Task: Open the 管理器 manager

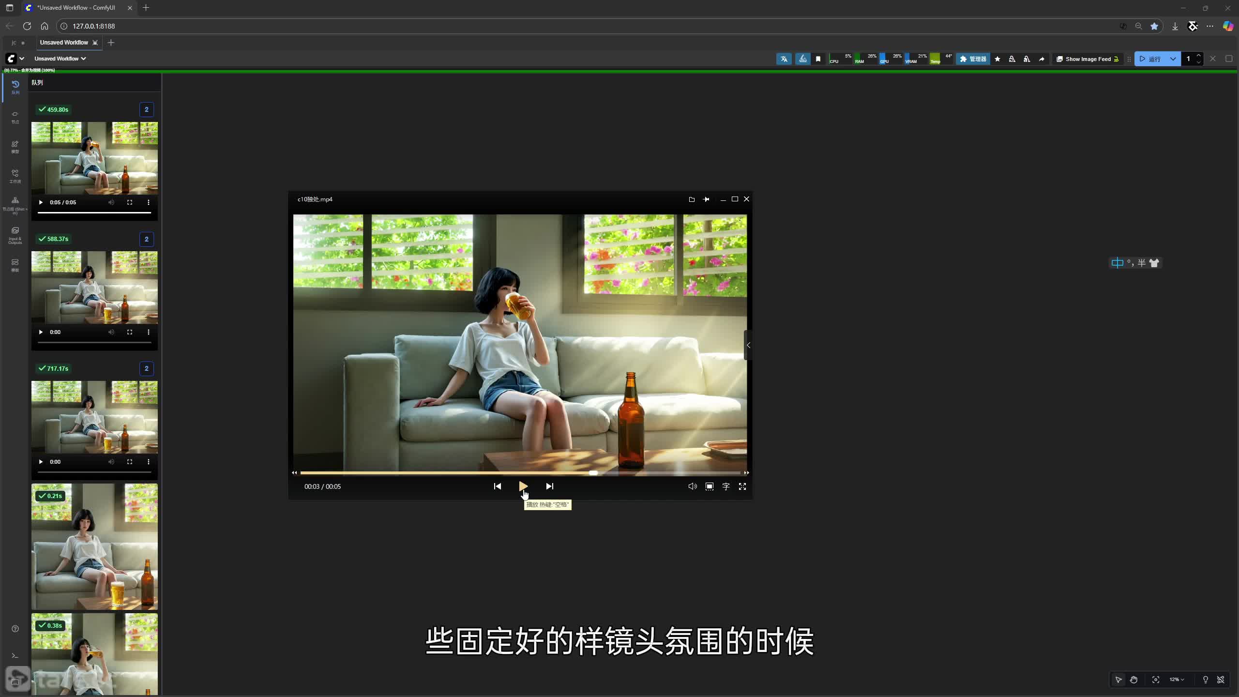Action: click(x=973, y=59)
